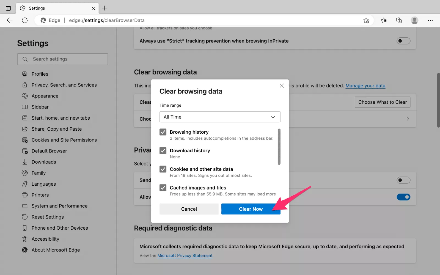
Task: Click the Search settings field
Action: [x=62, y=59]
